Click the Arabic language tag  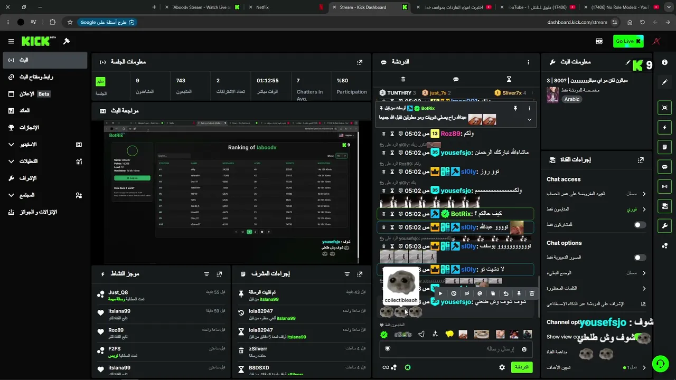coord(572,99)
